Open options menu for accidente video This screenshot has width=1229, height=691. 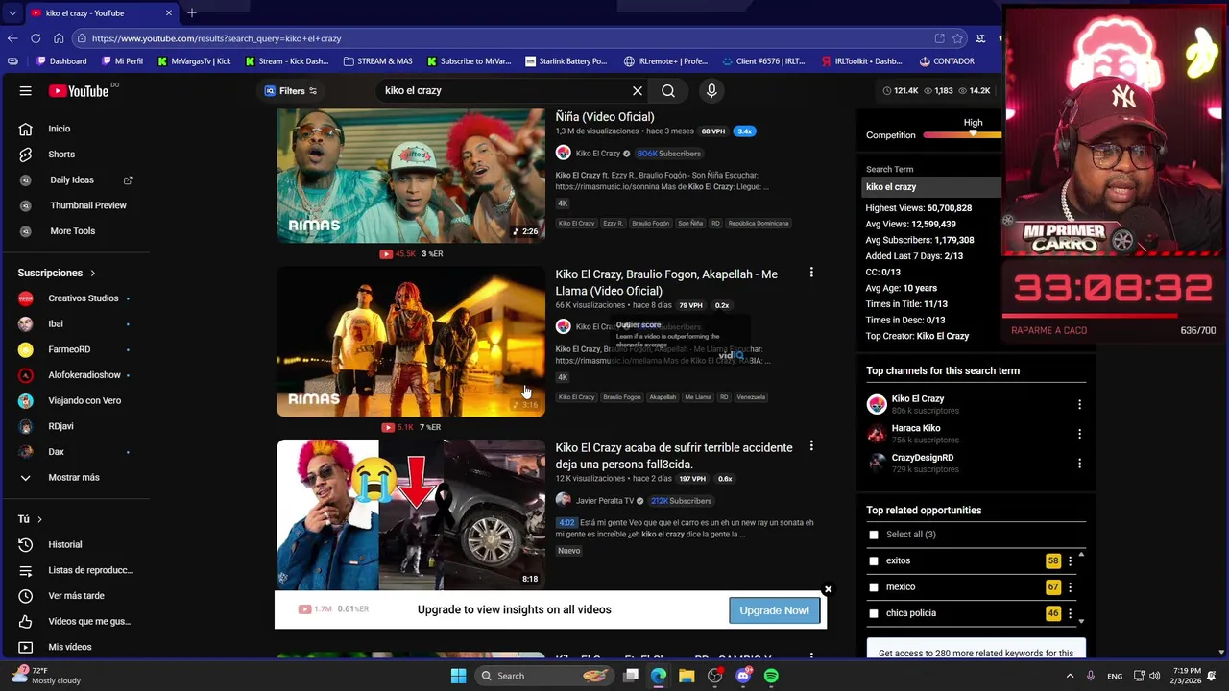click(x=811, y=446)
